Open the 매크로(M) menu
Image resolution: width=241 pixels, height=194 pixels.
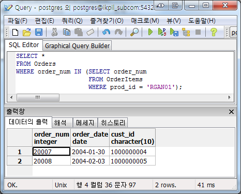(145, 21)
